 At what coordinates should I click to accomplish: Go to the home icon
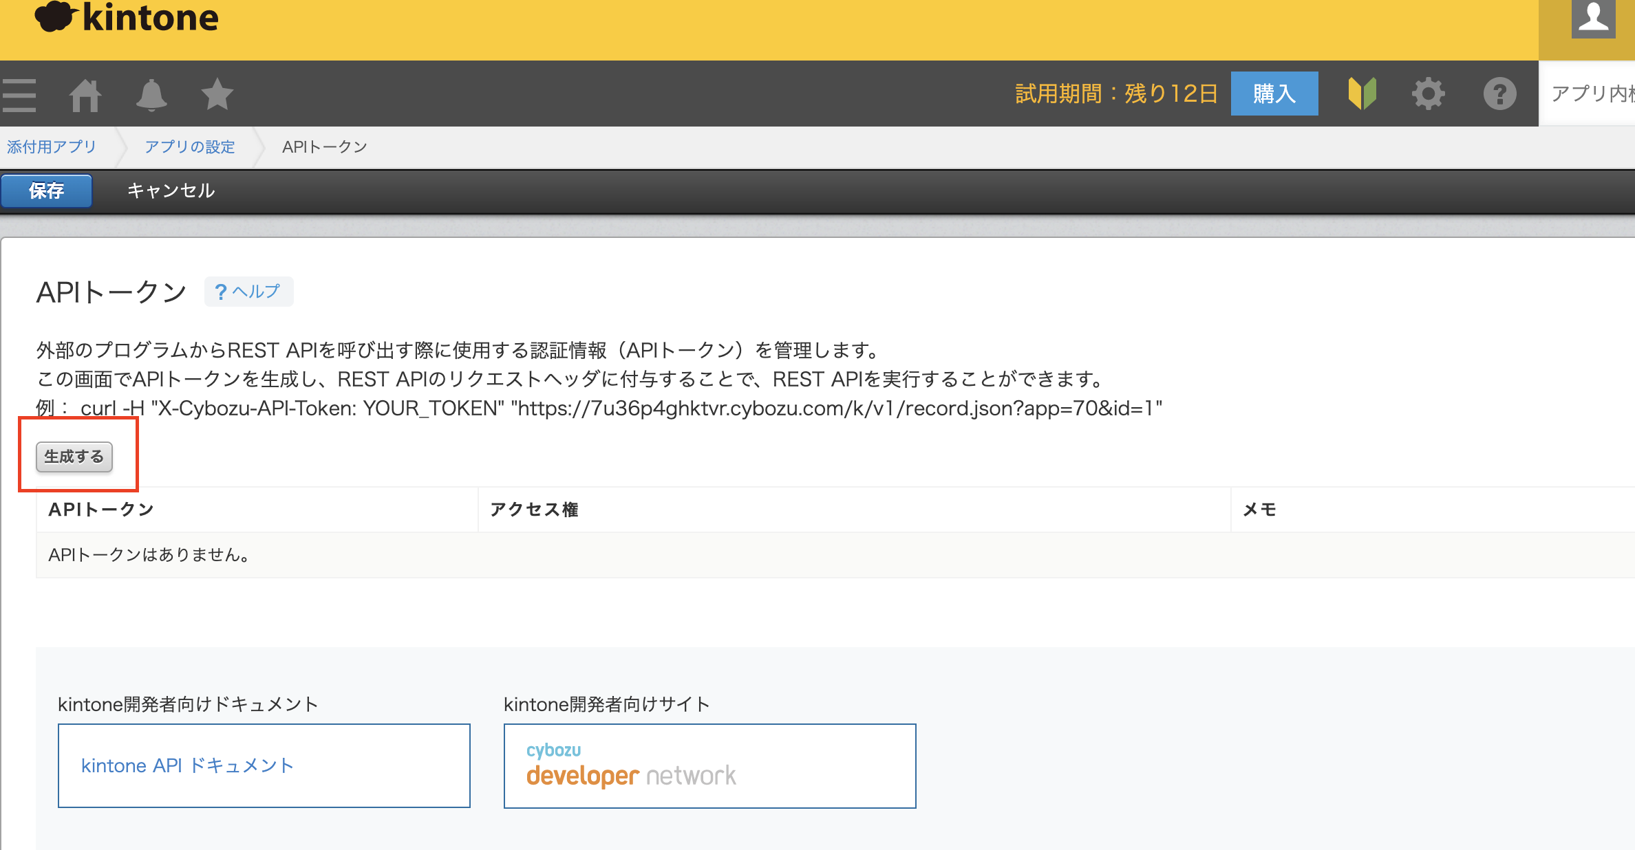point(85,95)
